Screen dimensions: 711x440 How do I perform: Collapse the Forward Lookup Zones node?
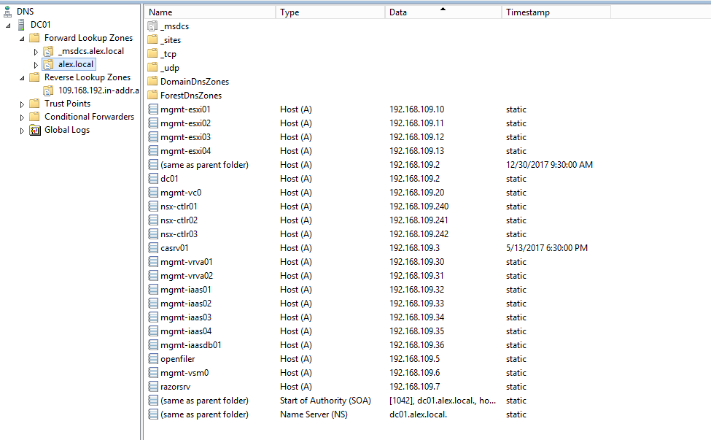pyautogui.click(x=22, y=39)
